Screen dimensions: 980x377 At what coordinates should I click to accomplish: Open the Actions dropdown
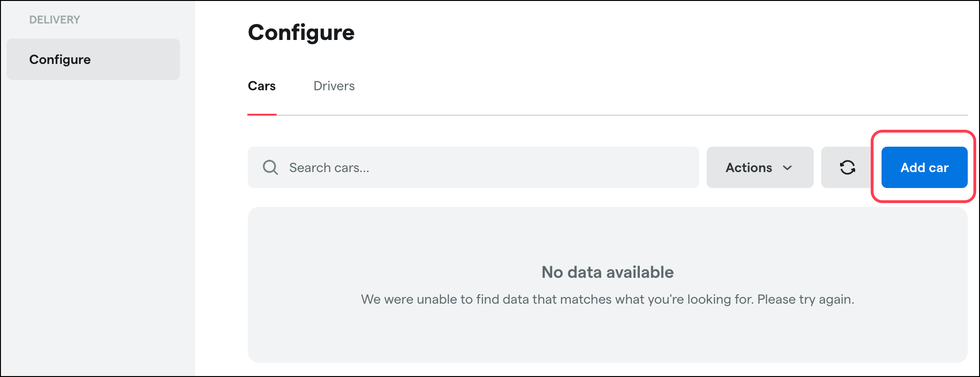(x=760, y=167)
